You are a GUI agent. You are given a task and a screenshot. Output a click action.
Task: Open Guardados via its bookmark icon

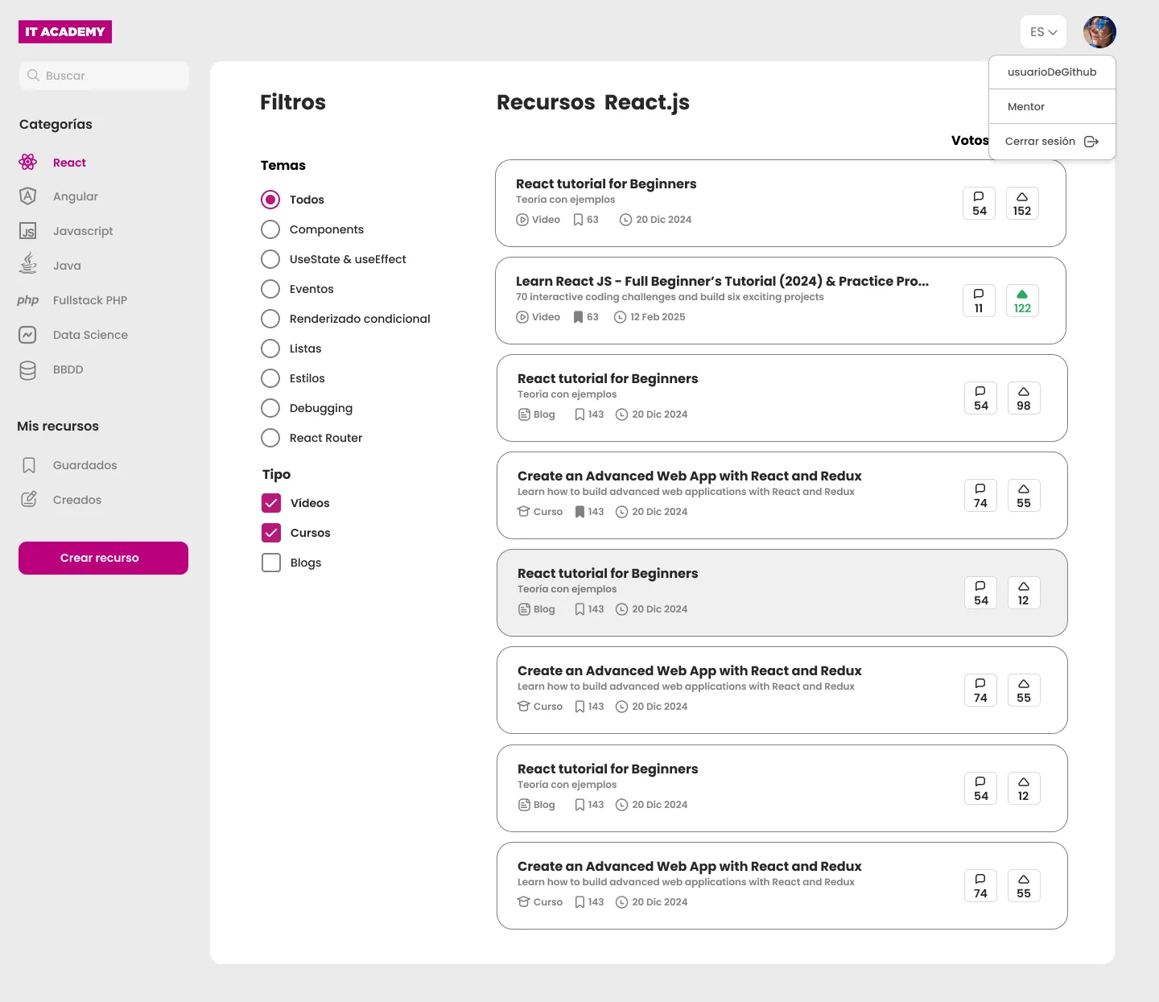[29, 465]
